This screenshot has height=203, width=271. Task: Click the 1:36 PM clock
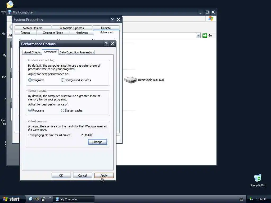point(261,199)
